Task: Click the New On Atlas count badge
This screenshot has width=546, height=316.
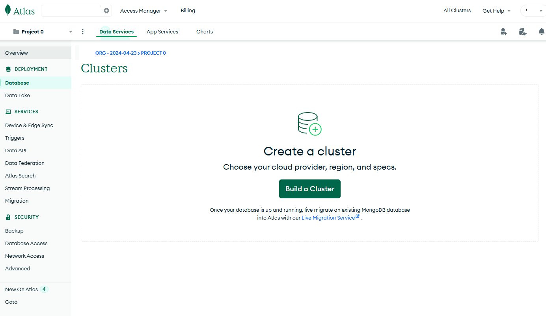Action: 44,289
